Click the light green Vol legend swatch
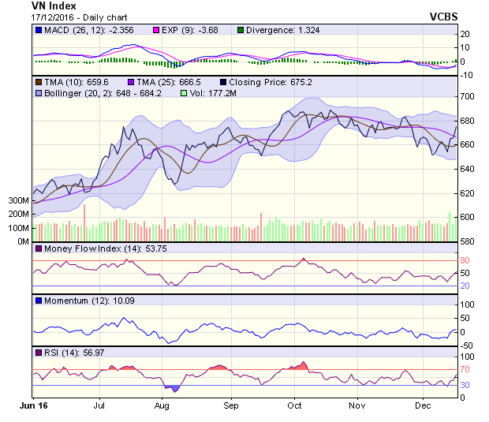Viewport: 489px width, 422px height. click(184, 92)
